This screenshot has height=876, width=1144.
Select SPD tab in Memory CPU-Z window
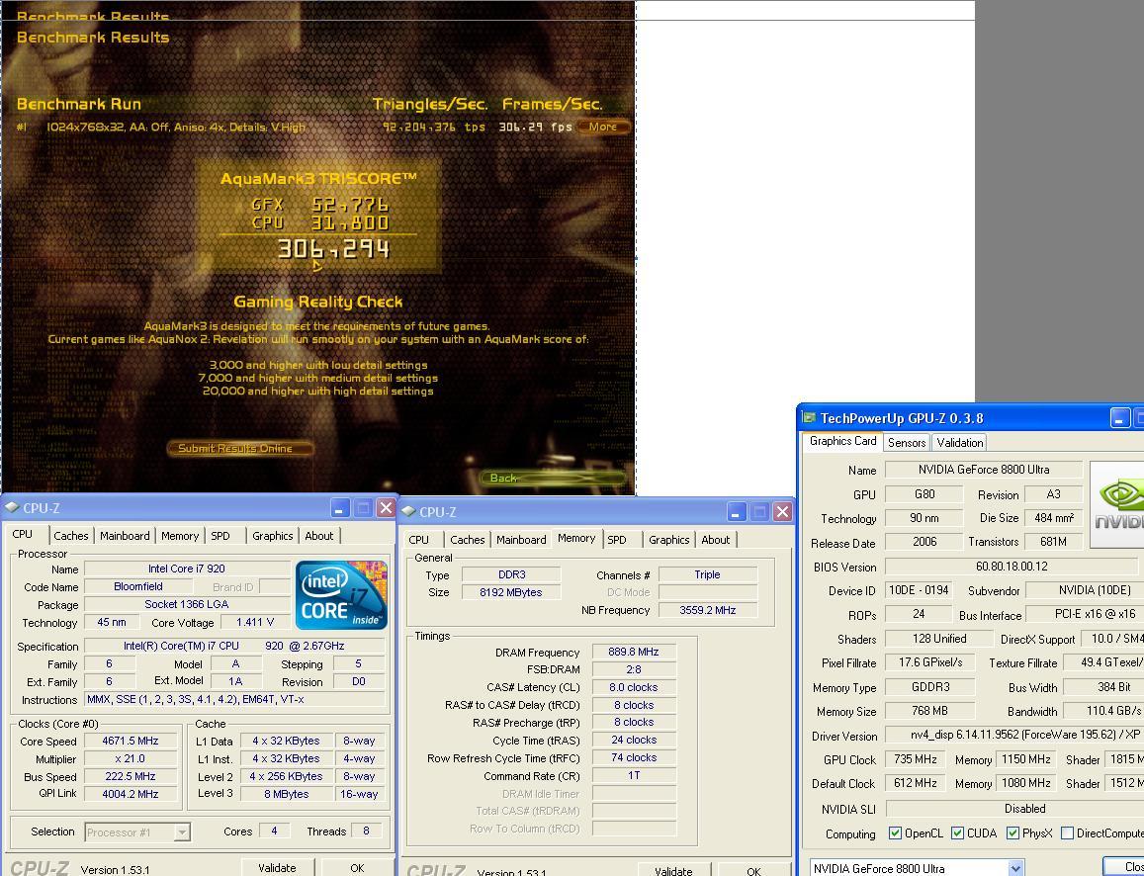pyautogui.click(x=617, y=540)
